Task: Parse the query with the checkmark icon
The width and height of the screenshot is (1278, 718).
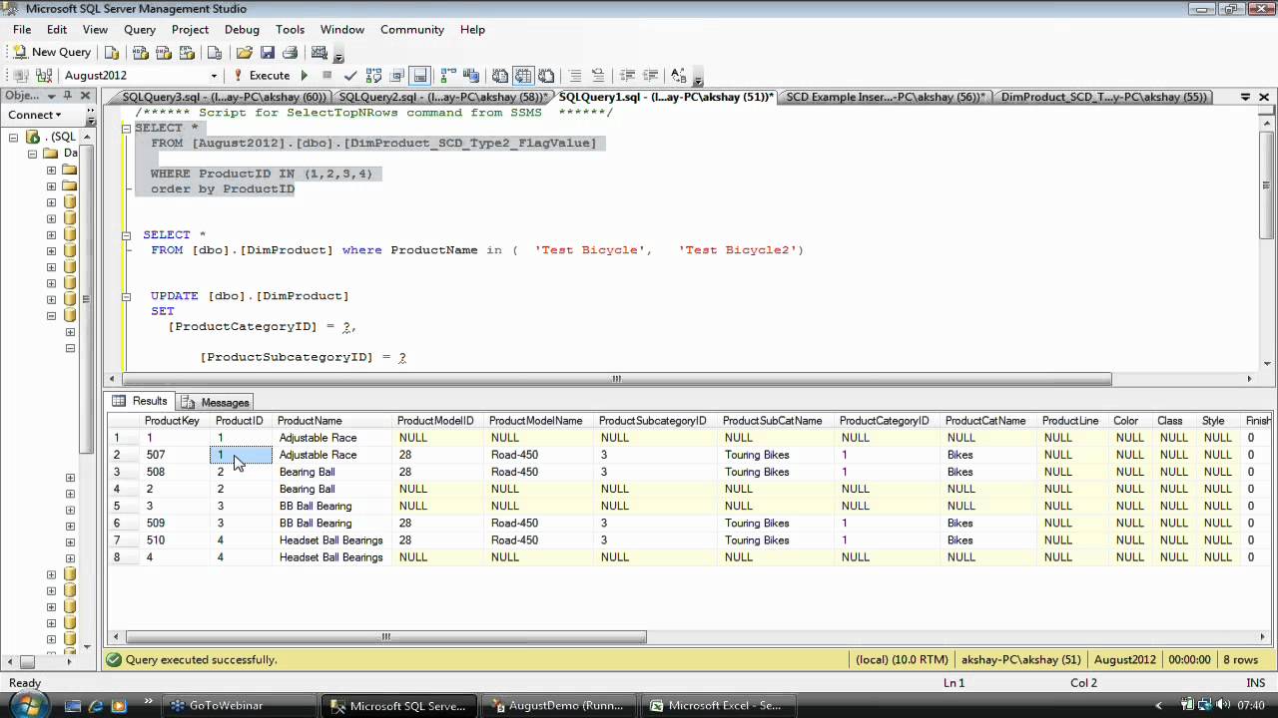Action: click(350, 75)
